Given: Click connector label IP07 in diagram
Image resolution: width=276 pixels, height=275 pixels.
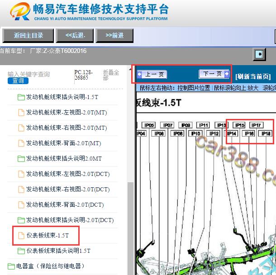Looking at the screenshot, I should click(167, 125).
